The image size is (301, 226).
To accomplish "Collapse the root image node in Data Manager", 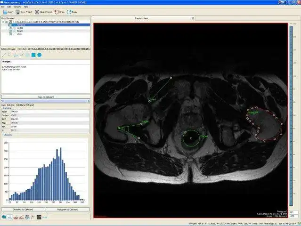I will 3,22.
